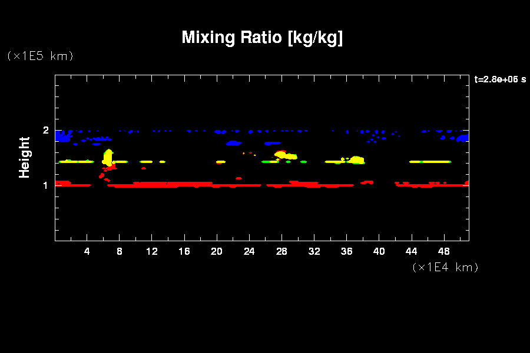Click y-axis tick label "1"

point(46,185)
